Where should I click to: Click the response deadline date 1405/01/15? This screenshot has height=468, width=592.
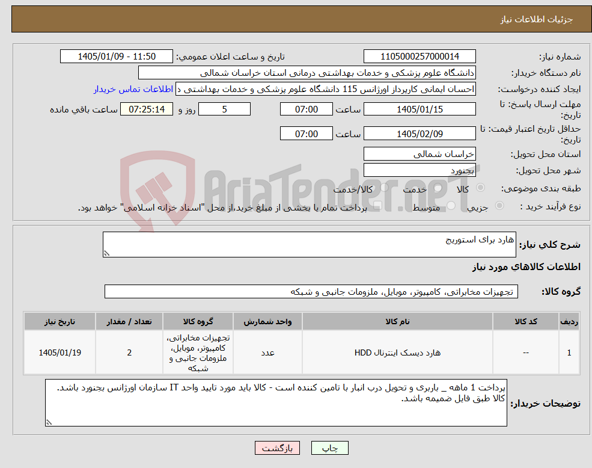click(420, 109)
